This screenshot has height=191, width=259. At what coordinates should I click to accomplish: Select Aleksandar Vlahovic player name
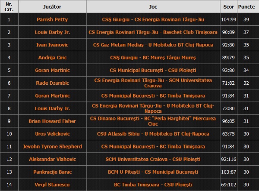coord(52,160)
